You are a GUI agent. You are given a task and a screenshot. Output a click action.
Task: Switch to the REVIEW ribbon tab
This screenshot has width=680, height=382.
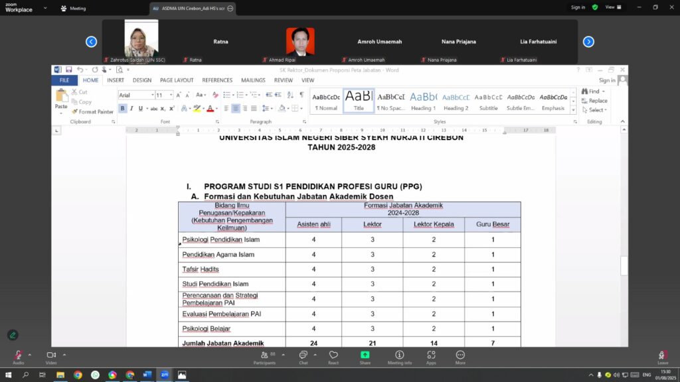pos(283,80)
